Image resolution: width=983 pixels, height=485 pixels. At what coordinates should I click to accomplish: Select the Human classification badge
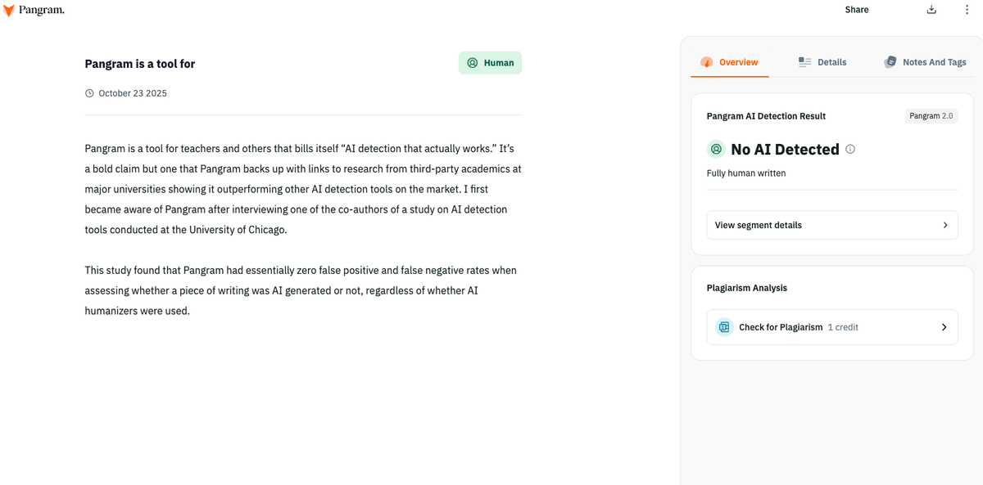coord(490,62)
